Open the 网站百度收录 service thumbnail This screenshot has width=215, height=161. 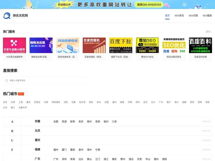tap(67, 45)
